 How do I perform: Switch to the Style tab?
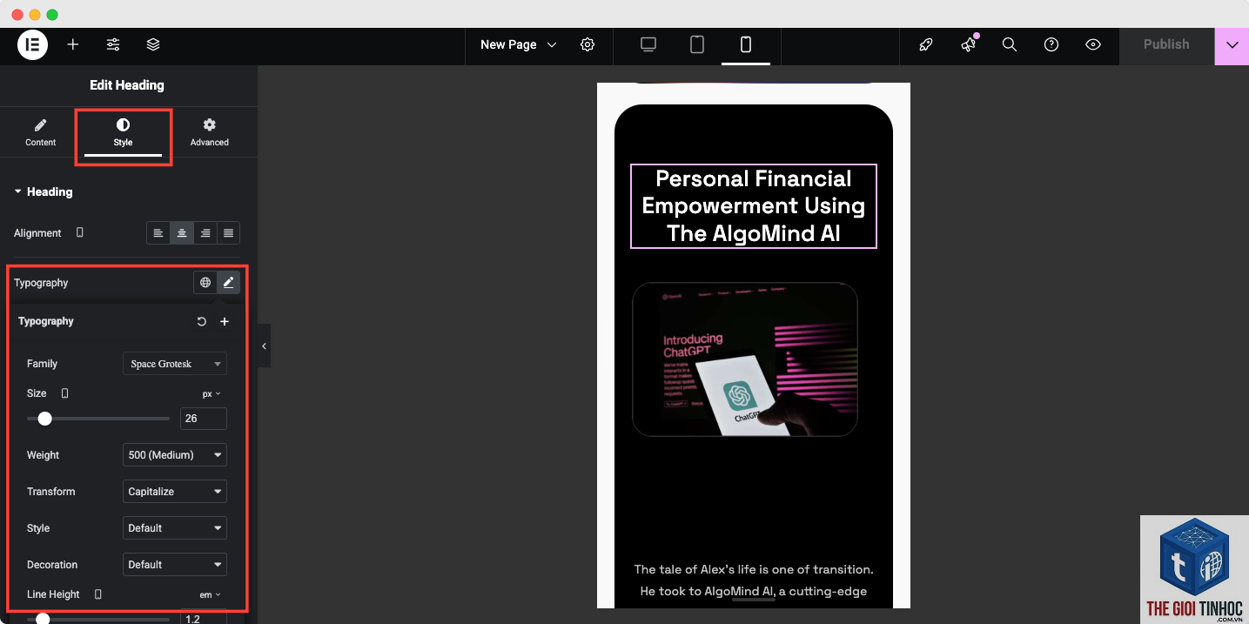123,132
